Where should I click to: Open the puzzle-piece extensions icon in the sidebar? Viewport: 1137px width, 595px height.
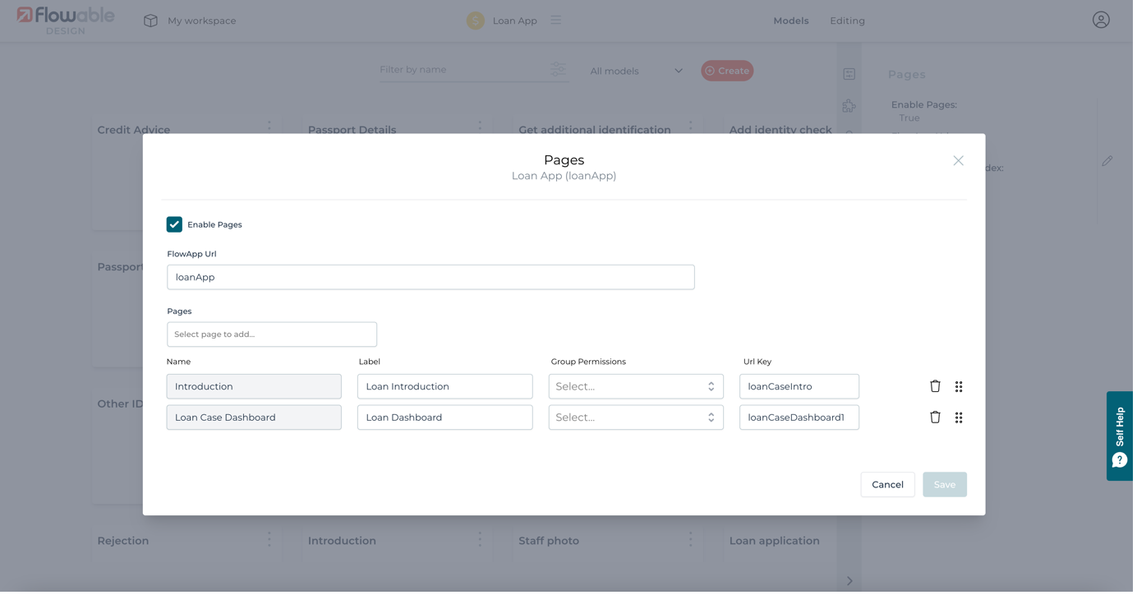point(849,107)
